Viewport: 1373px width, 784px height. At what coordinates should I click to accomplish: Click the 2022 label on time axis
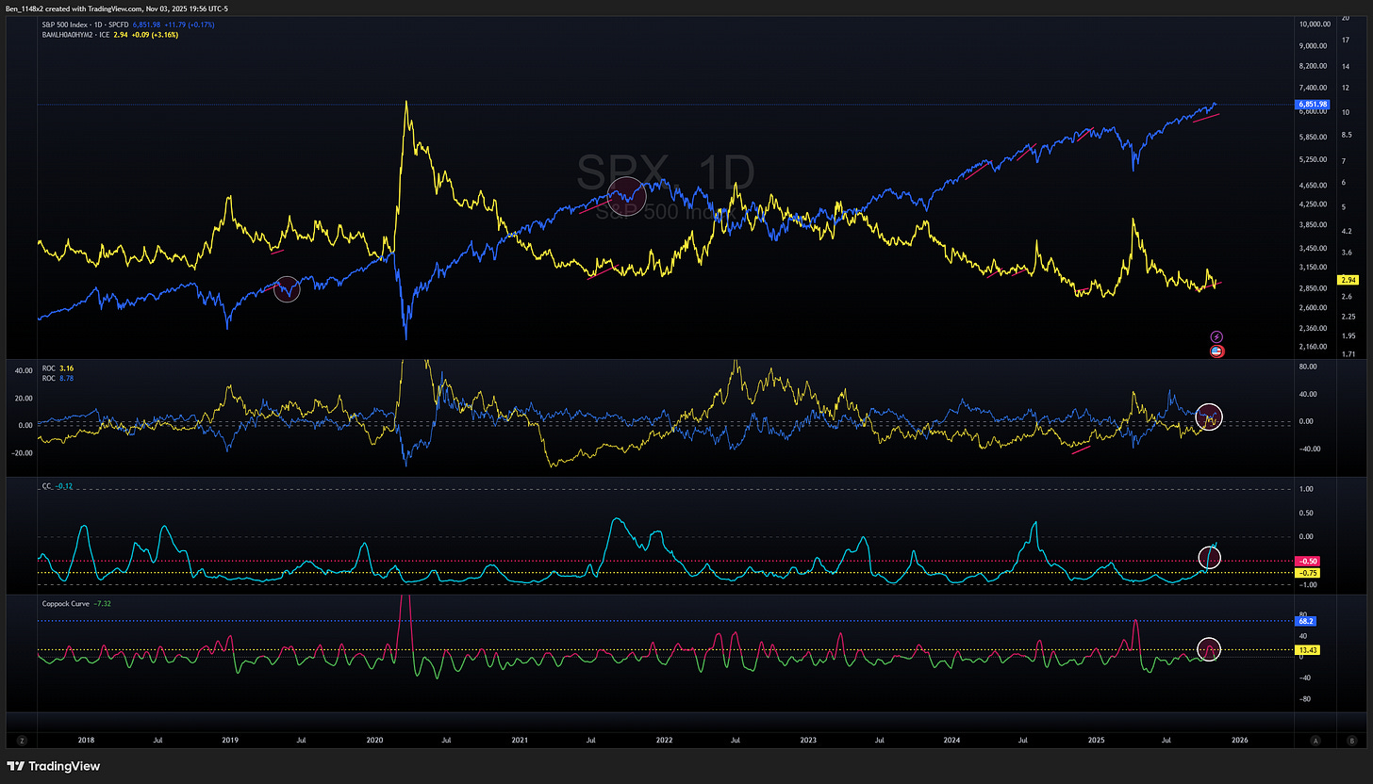(x=664, y=742)
